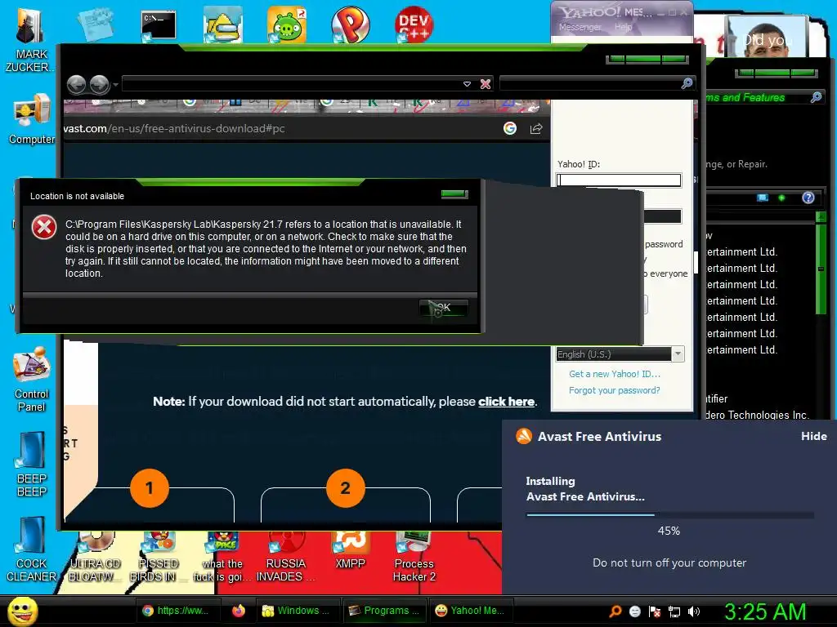Image resolution: width=837 pixels, height=627 pixels.
Task: Click the blue help question-mark icon
Action: 808,198
